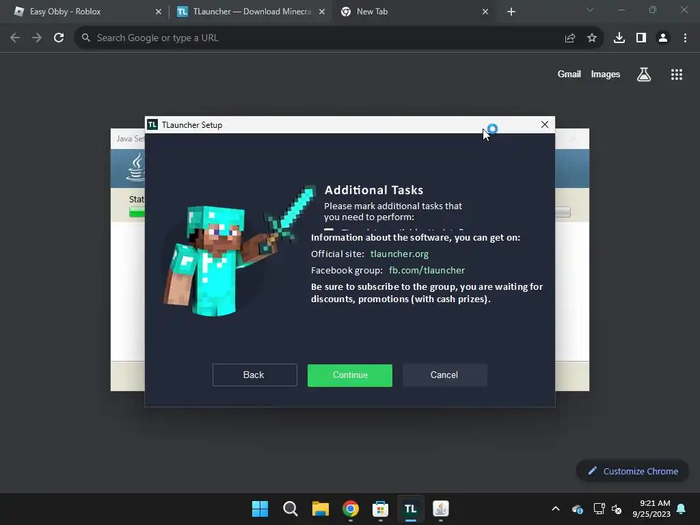Toggle Chrome side panel icon
This screenshot has height=525, width=700.
pos(641,38)
